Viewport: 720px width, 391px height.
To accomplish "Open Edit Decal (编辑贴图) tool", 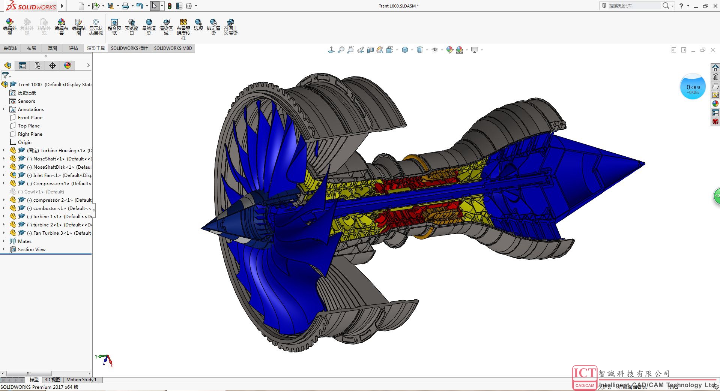I will 79,27.
